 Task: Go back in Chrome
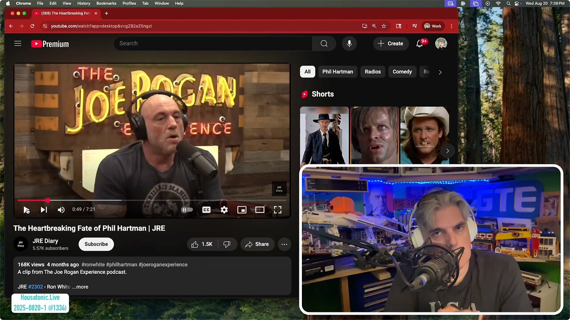coord(11,26)
